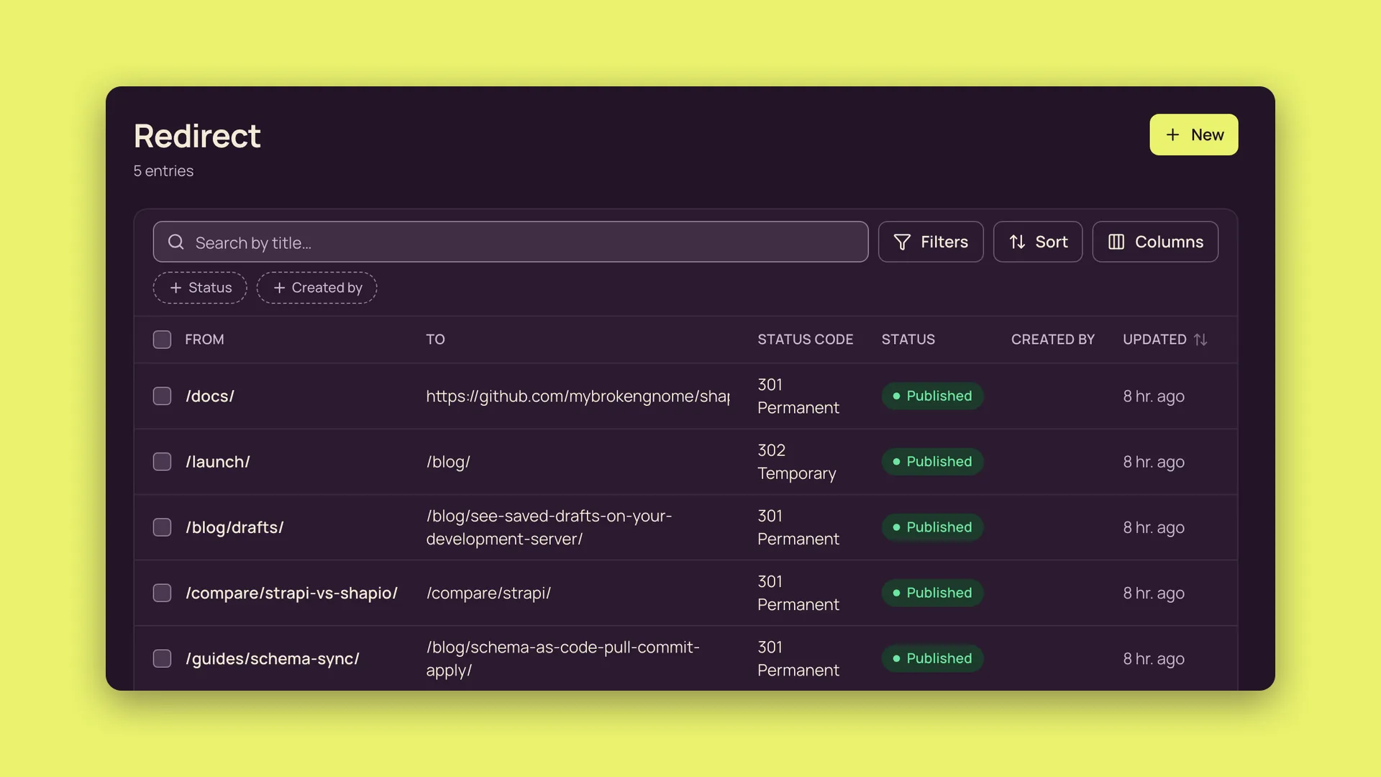
Task: Open the /launch/ redirect entry
Action: click(218, 462)
